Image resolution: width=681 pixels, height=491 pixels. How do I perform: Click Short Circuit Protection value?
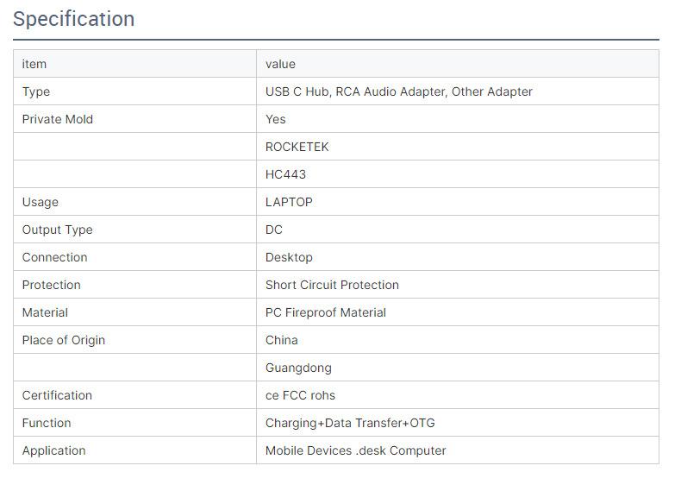[332, 285]
